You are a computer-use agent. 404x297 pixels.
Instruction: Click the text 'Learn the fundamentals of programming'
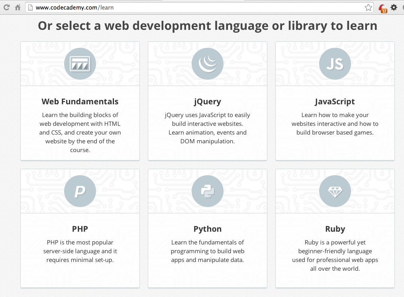[208, 251]
